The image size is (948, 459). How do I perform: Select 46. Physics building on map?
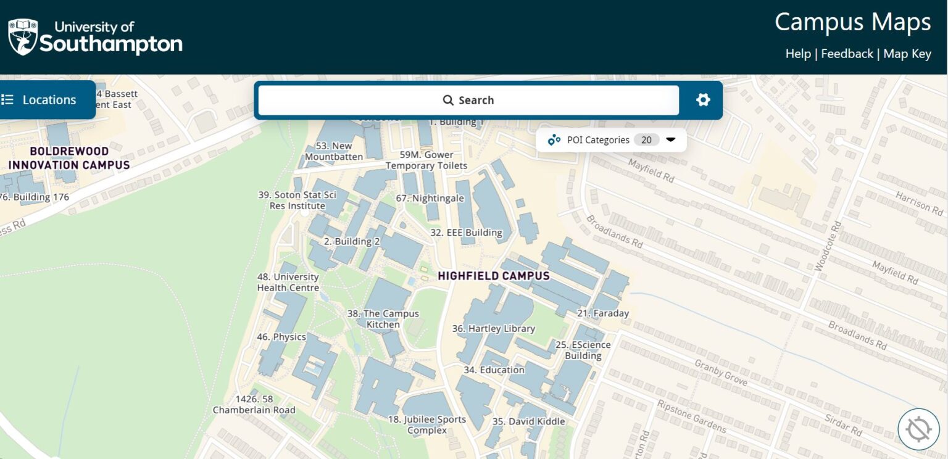281,337
